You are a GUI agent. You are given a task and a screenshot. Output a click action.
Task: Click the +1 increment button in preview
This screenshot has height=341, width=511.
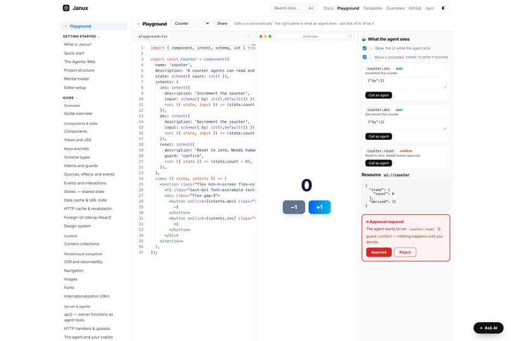click(320, 207)
